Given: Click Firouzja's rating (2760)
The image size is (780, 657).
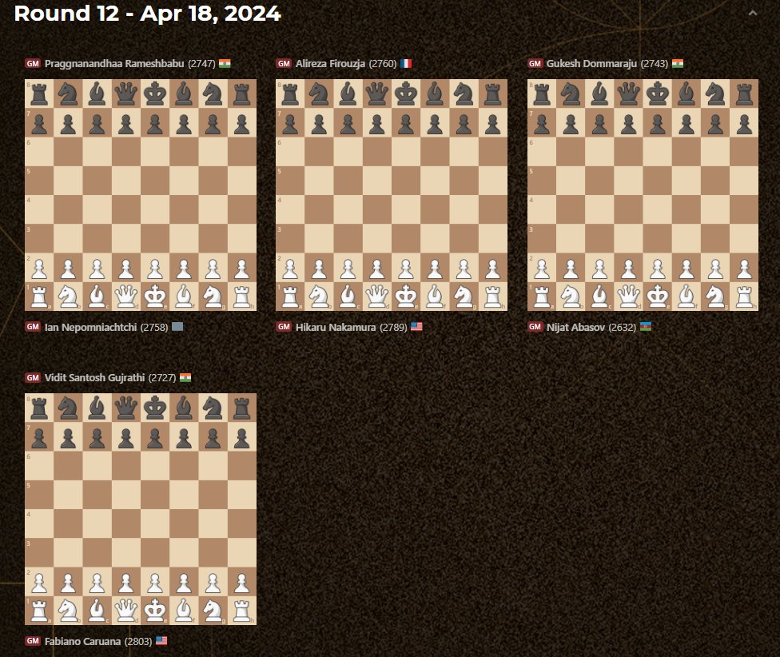Looking at the screenshot, I should [383, 64].
